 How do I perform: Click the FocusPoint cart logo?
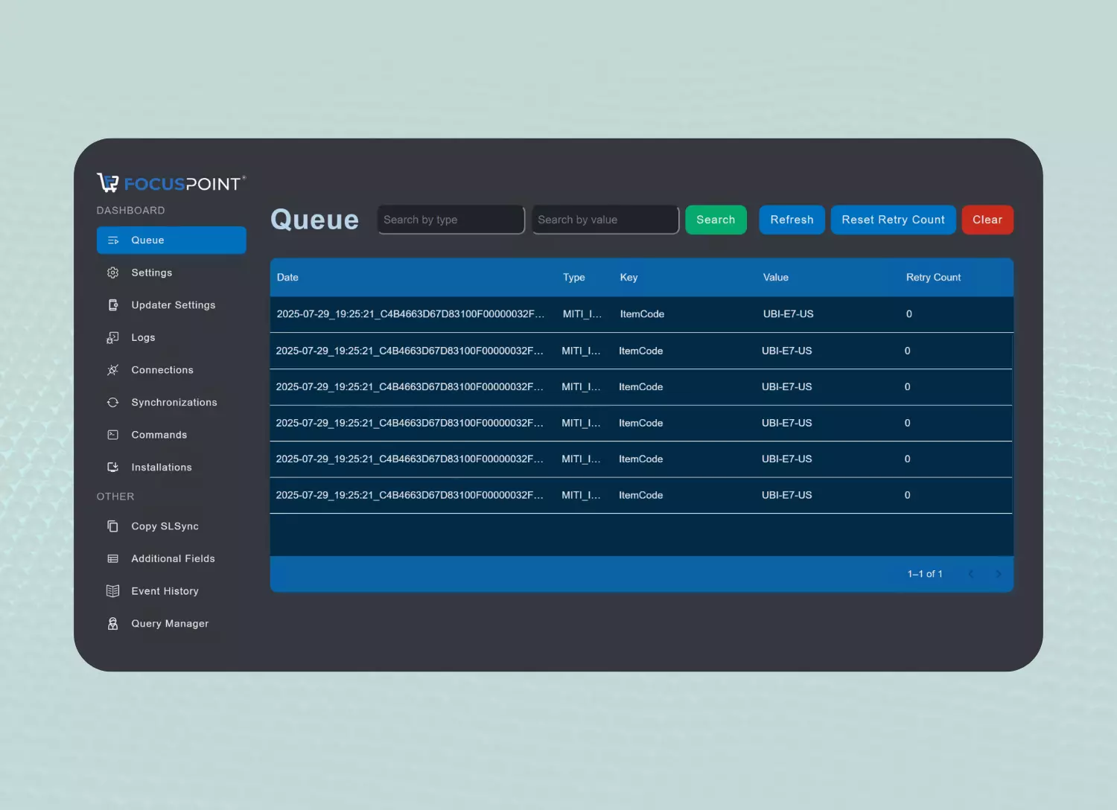point(109,182)
